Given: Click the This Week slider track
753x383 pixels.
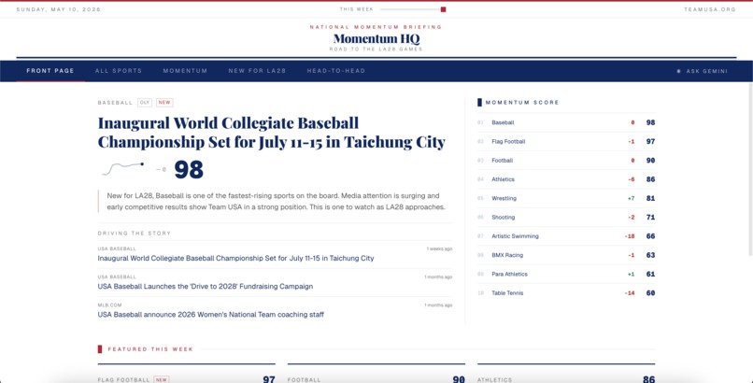Looking at the screenshot, I should tap(411, 9).
